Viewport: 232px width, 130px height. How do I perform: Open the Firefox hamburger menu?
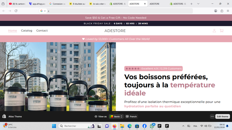tap(228, 11)
